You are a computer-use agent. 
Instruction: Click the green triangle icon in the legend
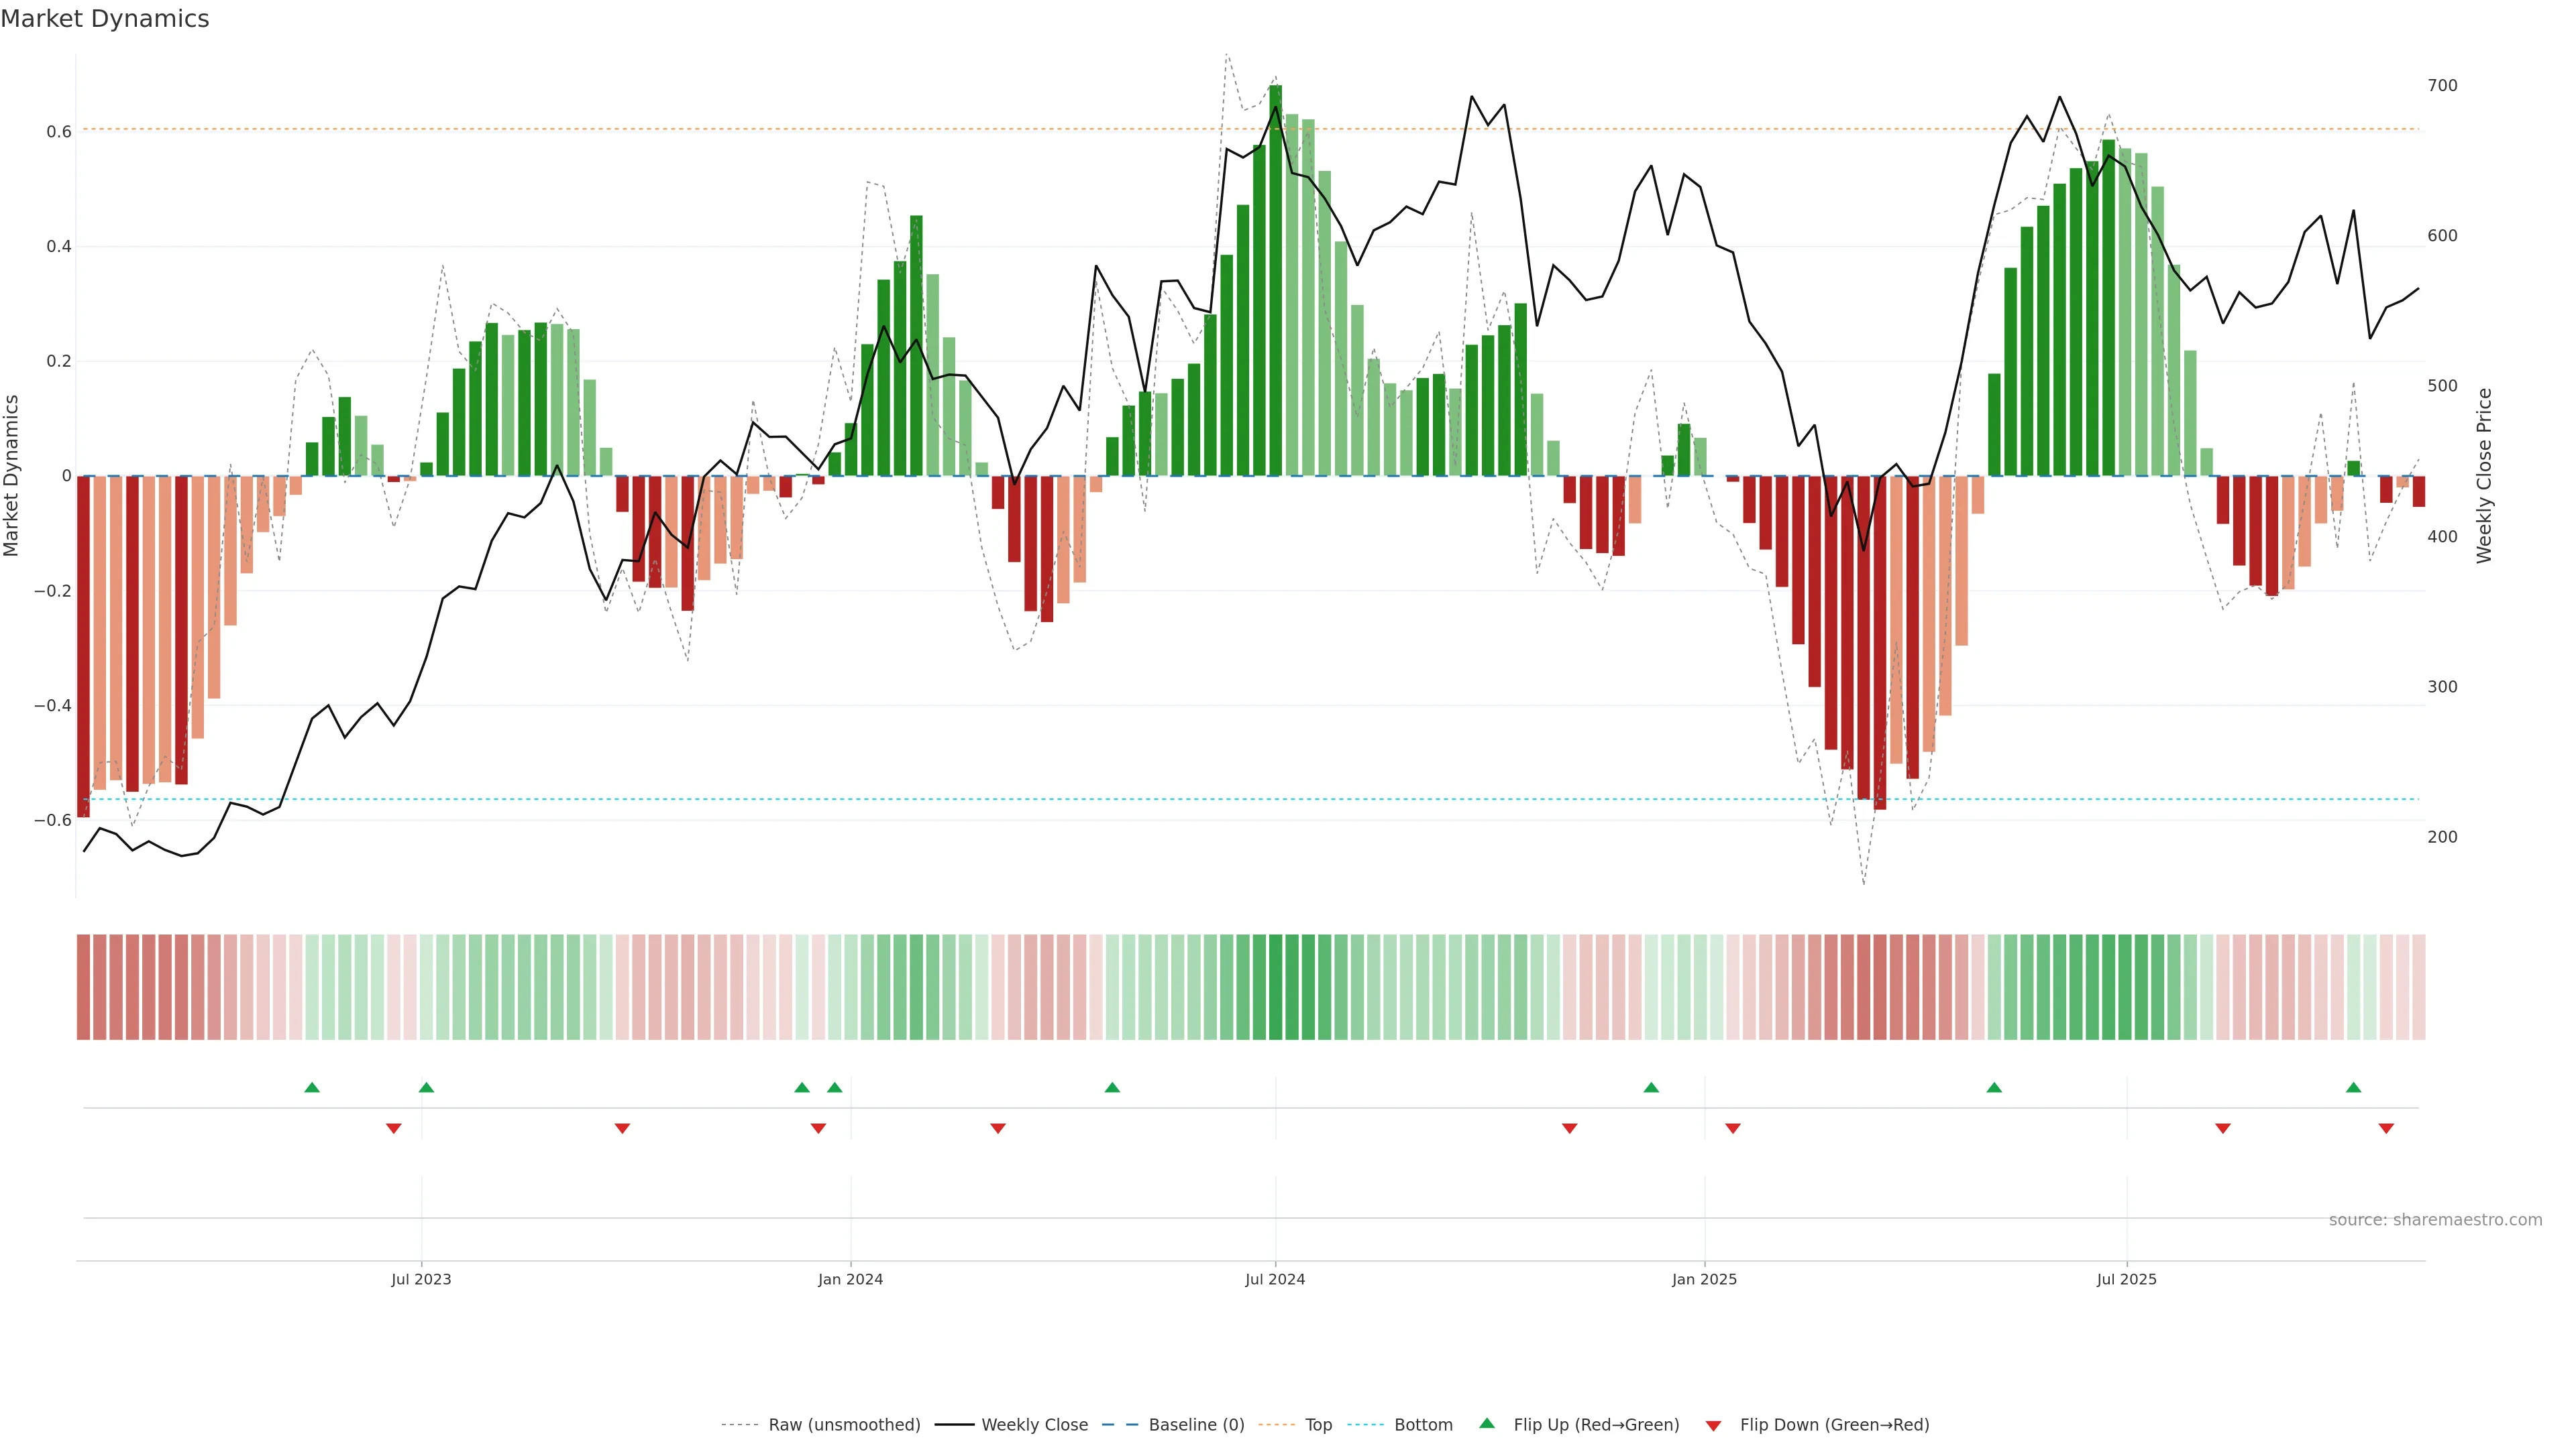pyautogui.click(x=1487, y=1423)
